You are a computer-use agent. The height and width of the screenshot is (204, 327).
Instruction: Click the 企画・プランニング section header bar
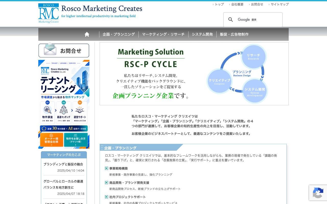[x=142, y=148]
